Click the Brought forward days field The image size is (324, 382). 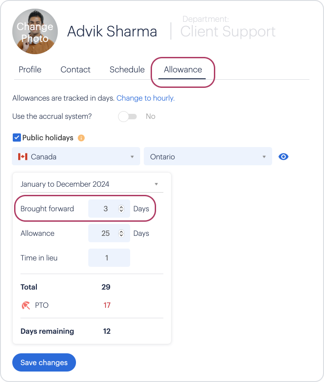(109, 209)
